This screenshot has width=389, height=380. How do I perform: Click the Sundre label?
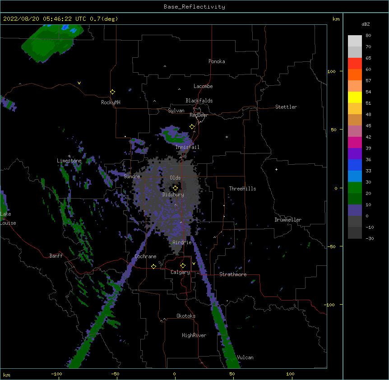tap(132, 176)
